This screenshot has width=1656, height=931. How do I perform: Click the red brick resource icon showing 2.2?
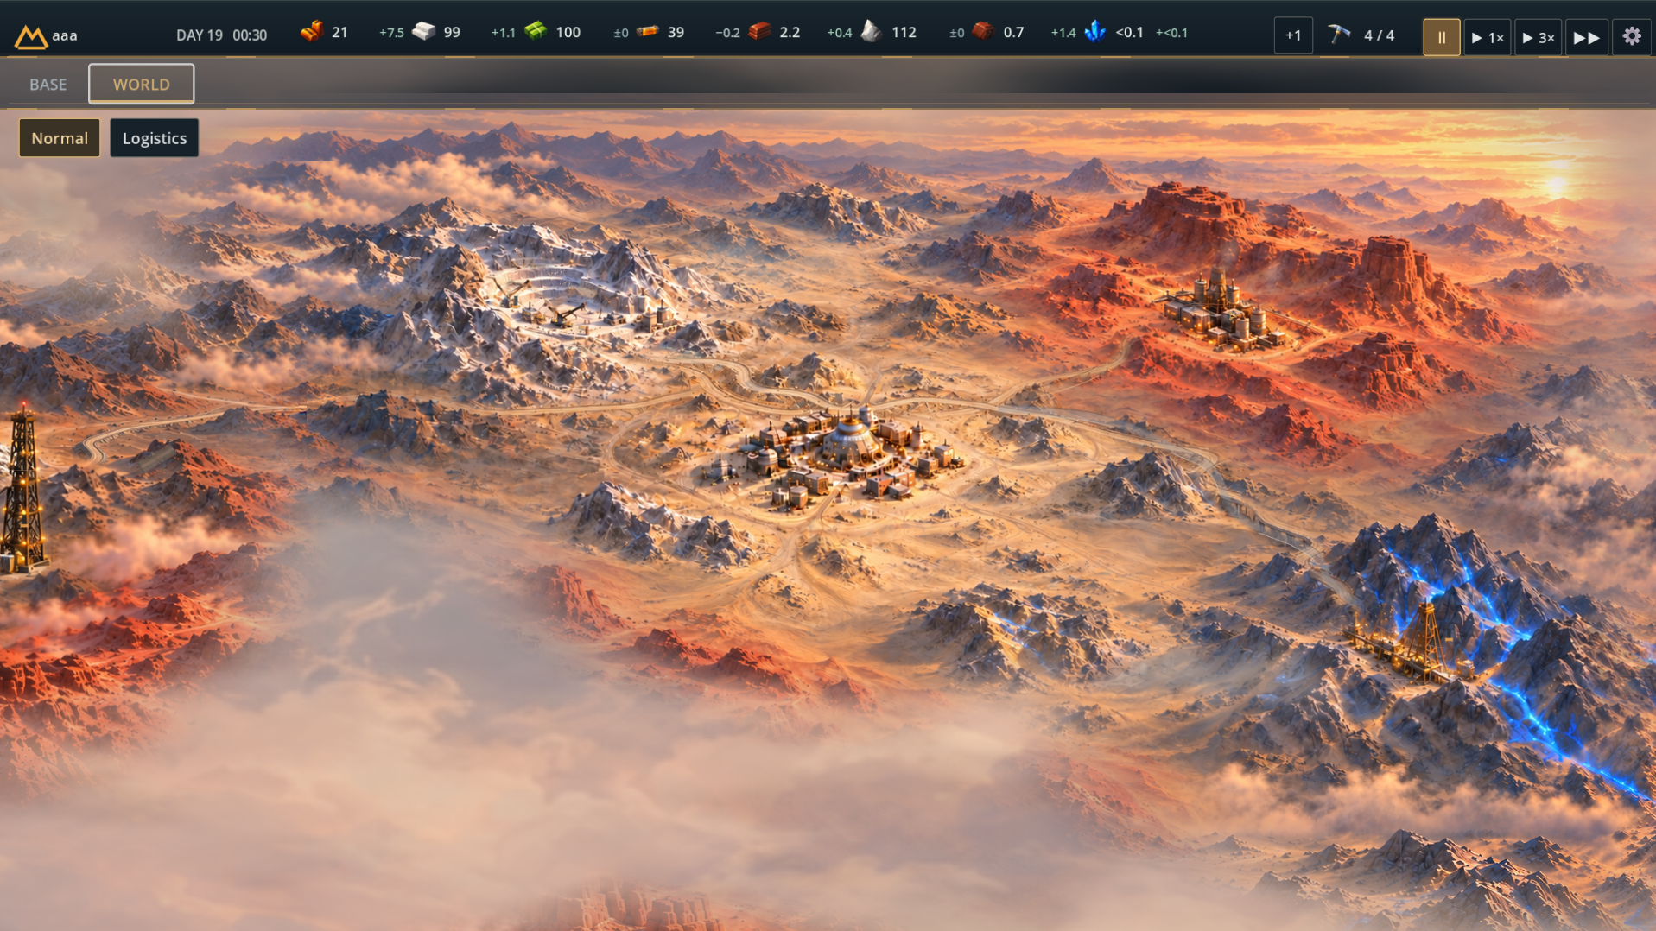tap(759, 33)
